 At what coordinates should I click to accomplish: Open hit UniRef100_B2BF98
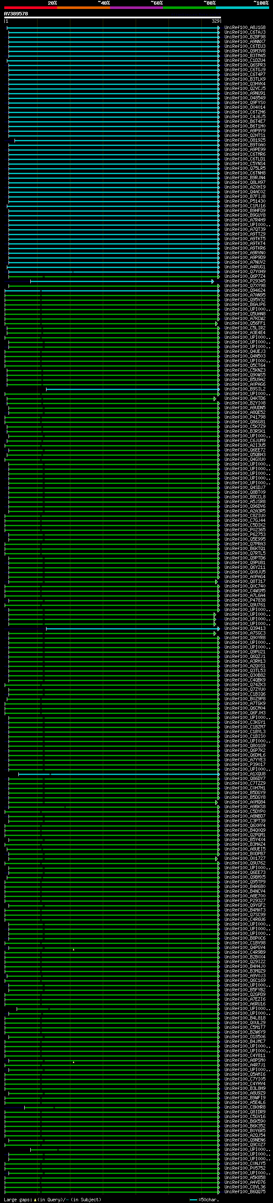[245, 37]
